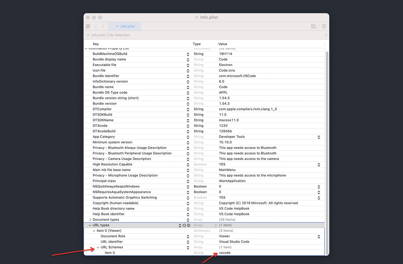Open Supports Automatic Graphics Switching value dropdown
403x264 pixels.
point(319,198)
